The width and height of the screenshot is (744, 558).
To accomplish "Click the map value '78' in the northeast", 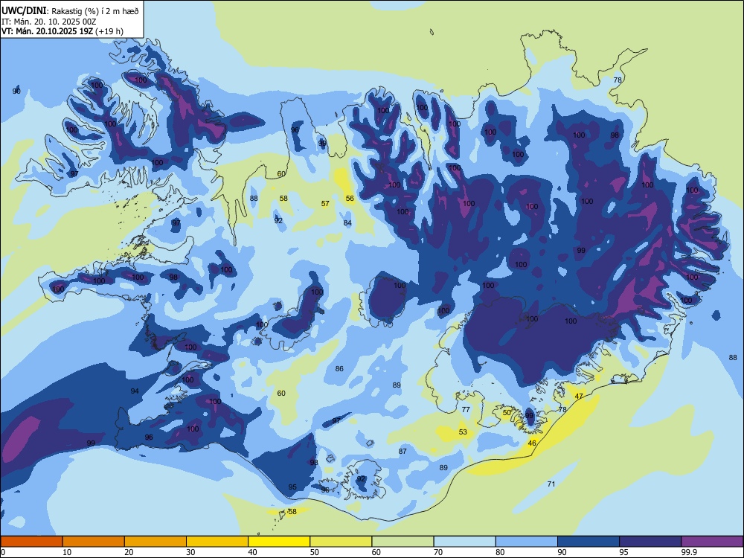I will (x=618, y=80).
